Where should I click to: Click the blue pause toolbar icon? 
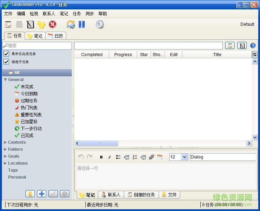(x=82, y=24)
